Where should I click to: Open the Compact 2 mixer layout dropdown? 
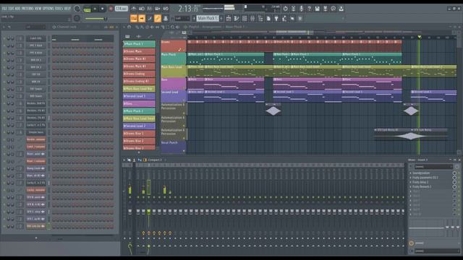pyautogui.click(x=155, y=160)
